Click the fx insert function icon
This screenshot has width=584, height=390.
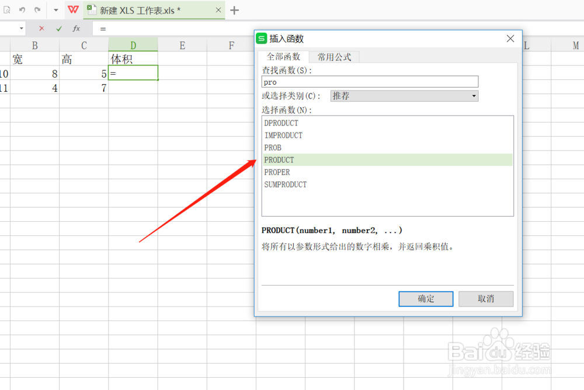77,28
